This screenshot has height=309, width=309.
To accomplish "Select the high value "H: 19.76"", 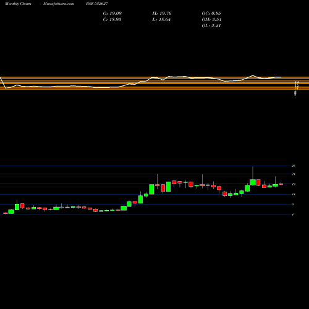I will [x=162, y=14].
